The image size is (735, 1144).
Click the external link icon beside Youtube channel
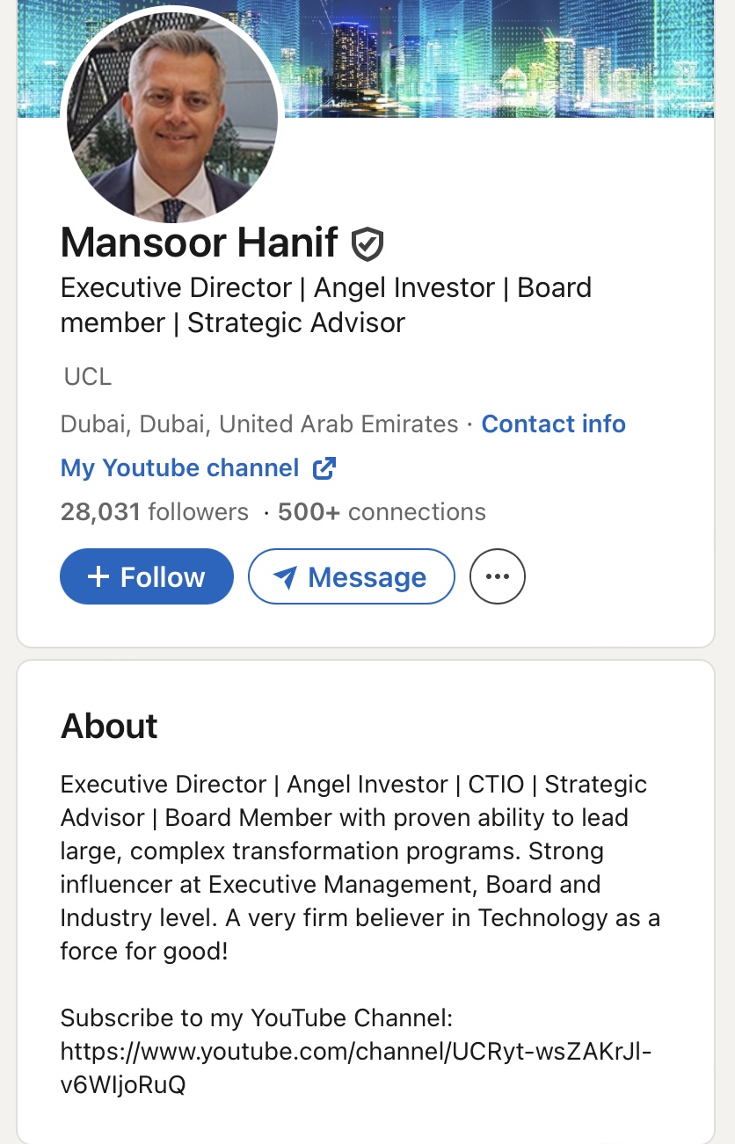pyautogui.click(x=324, y=468)
